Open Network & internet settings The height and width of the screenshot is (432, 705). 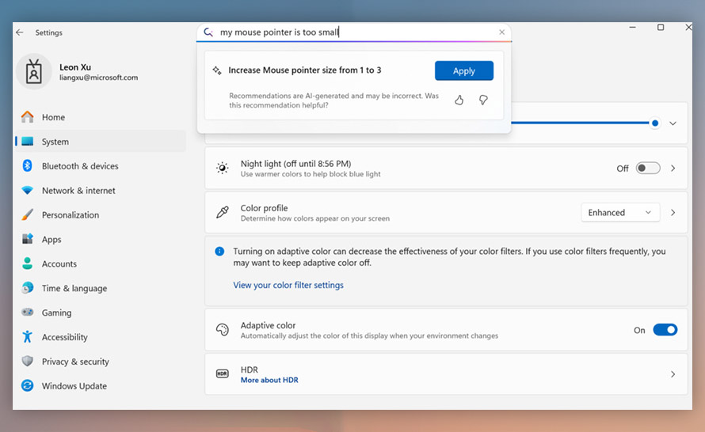point(101,191)
